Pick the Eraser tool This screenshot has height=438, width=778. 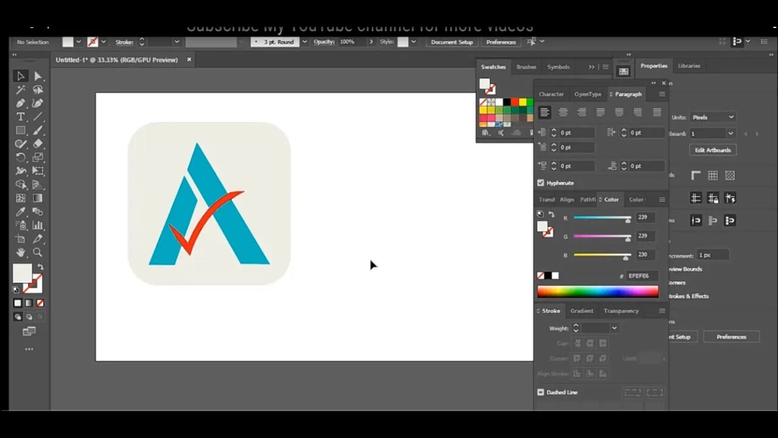(38, 144)
